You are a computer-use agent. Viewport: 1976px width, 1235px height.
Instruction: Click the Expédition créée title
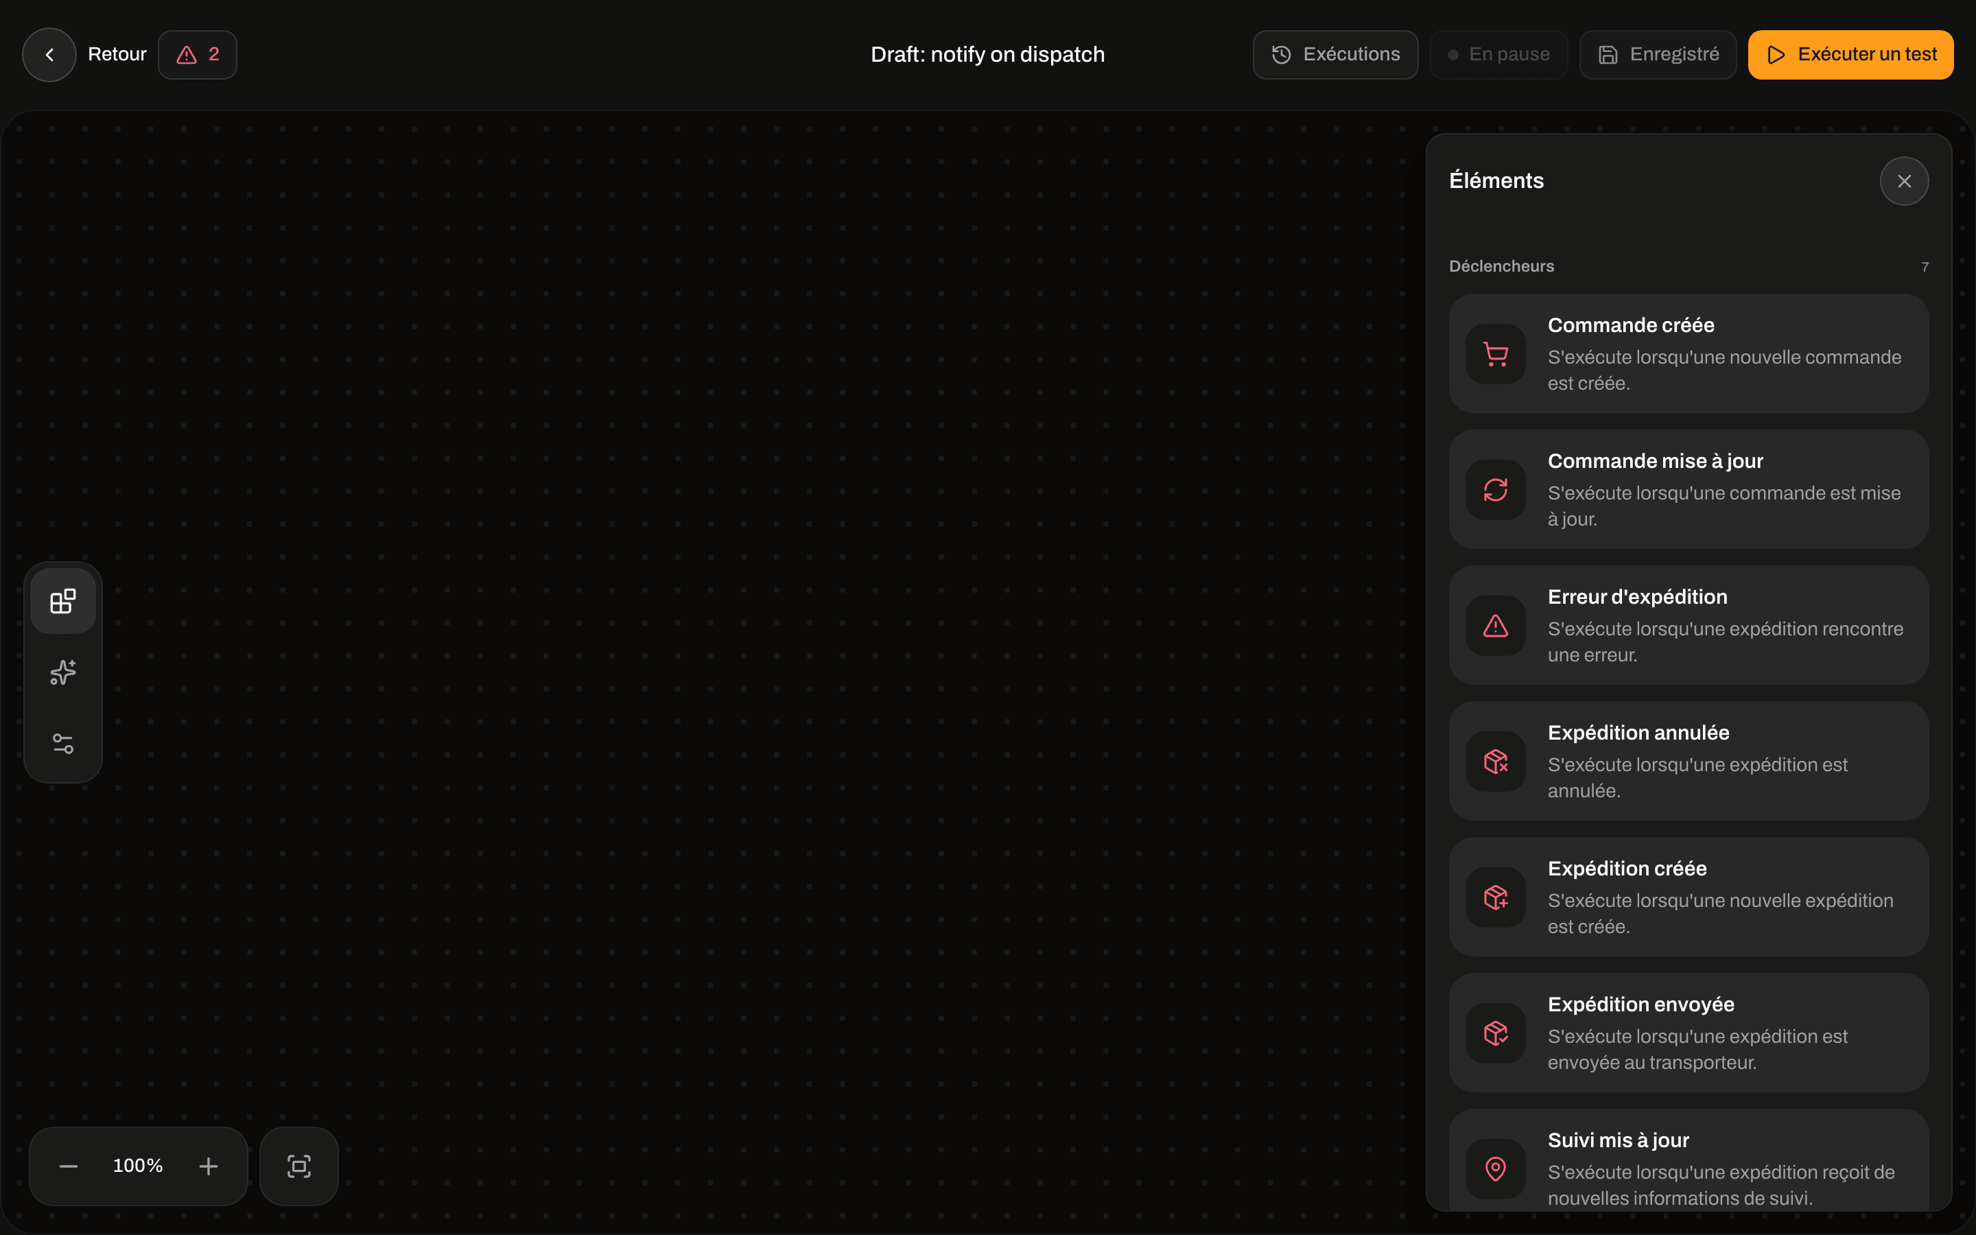tap(1627, 868)
